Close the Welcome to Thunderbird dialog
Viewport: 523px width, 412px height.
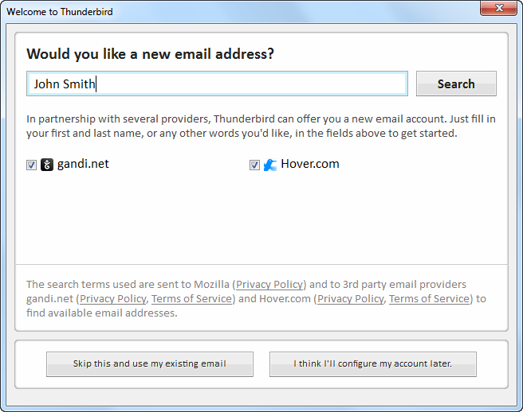pyautogui.click(x=498, y=8)
